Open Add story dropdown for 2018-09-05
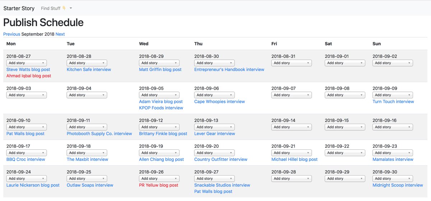Viewport: 431px width, 201px height. pos(159,95)
